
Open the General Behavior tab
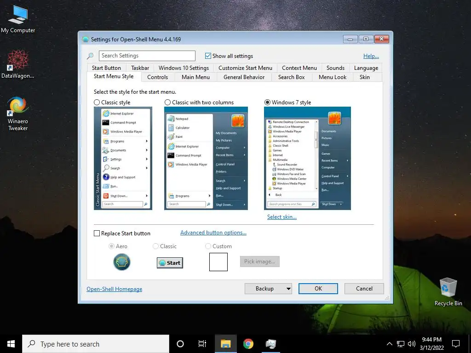[x=244, y=77]
